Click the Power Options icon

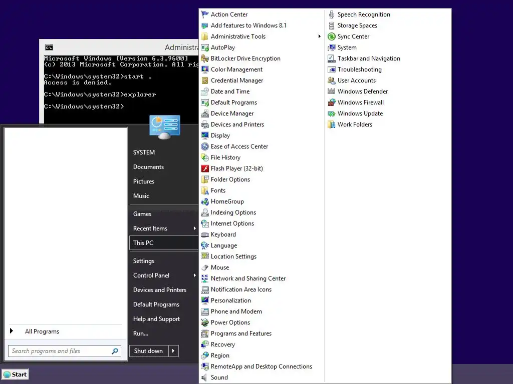205,322
